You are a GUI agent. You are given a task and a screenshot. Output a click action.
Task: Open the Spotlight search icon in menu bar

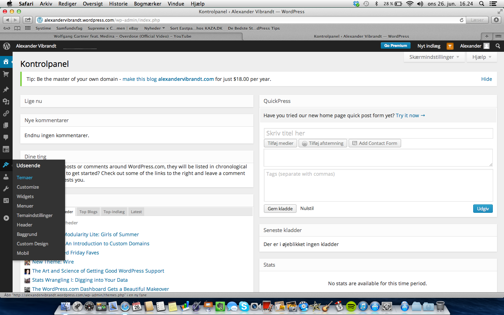482,4
